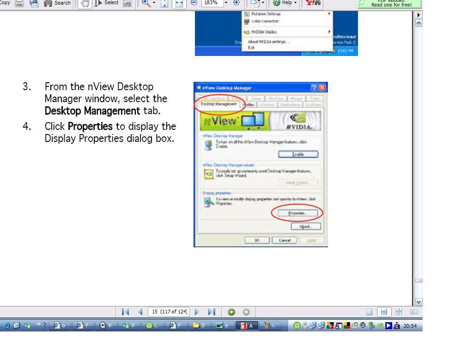
Task: Switch to Single Page layout
Action: 369,312
